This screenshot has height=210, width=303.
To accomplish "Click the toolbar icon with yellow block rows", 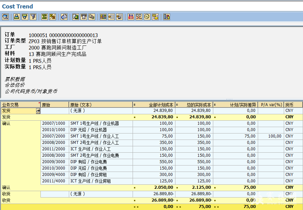I will pyautogui.click(x=155, y=17).
